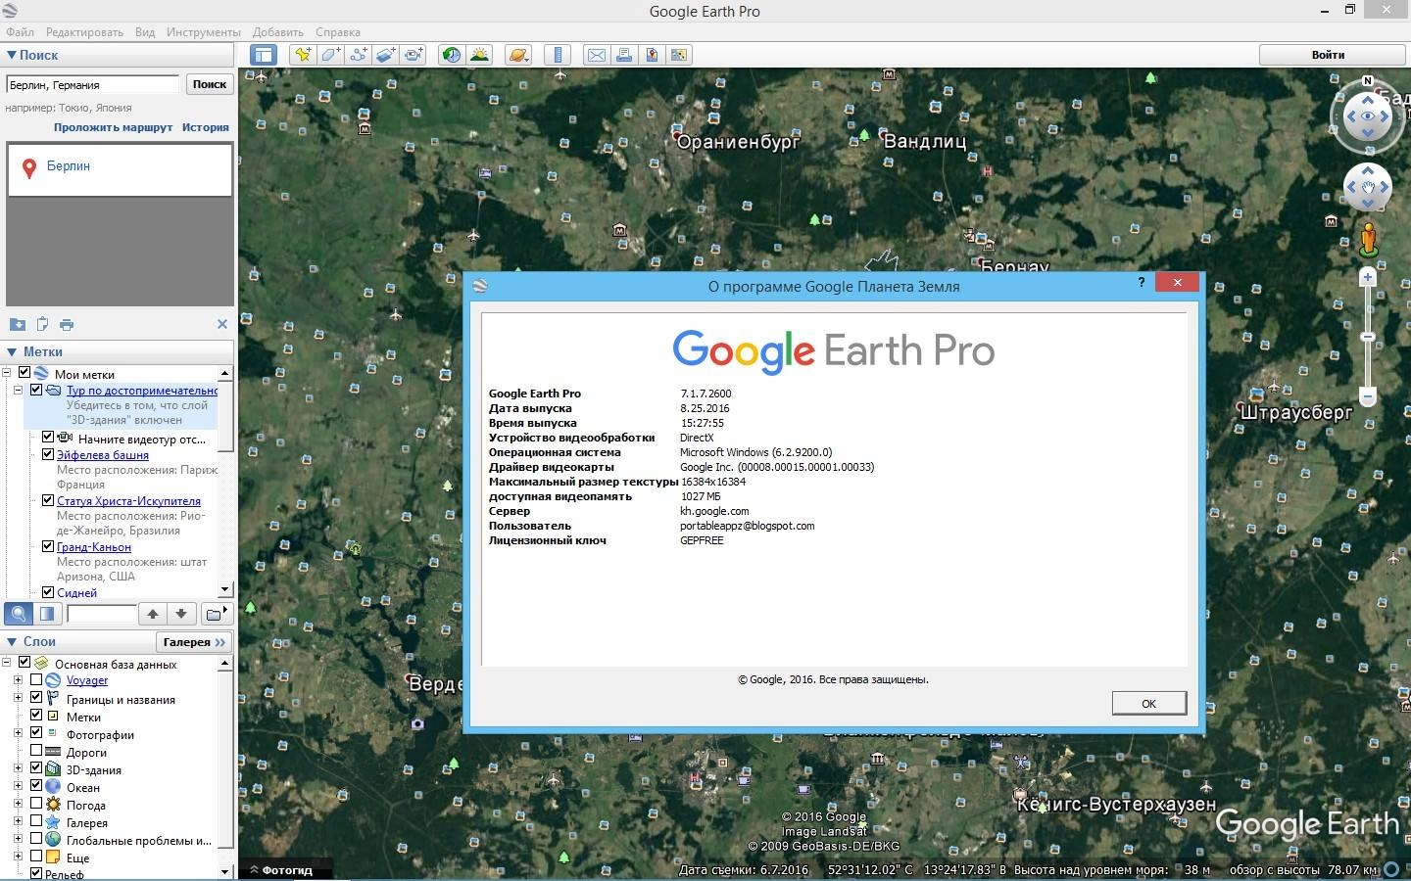Uncheck the Фотографии layer checkbox
Image resolution: width=1411 pixels, height=881 pixels.
(36, 732)
